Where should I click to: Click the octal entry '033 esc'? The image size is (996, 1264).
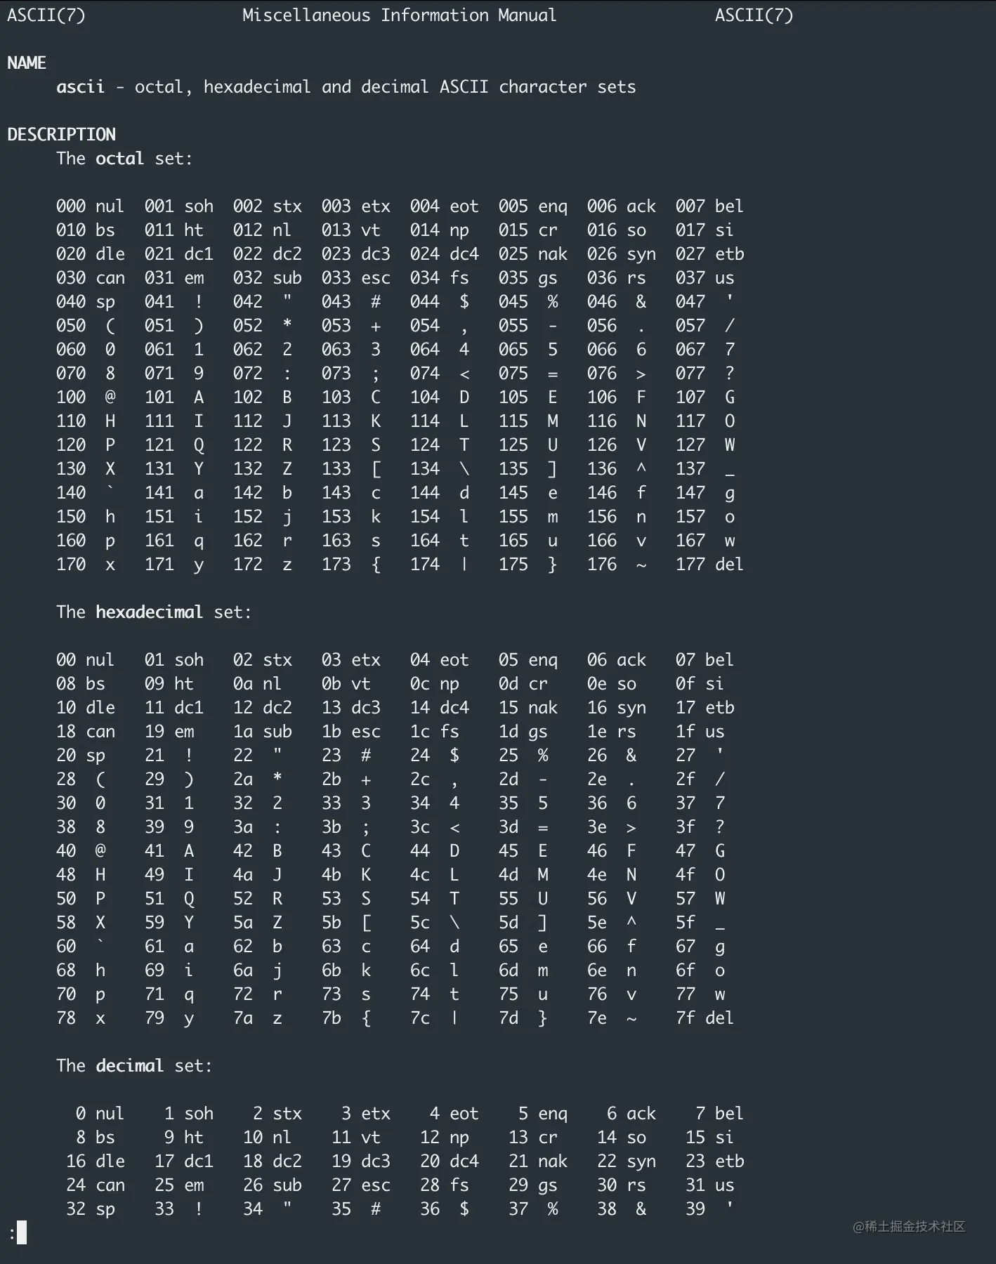[355, 278]
